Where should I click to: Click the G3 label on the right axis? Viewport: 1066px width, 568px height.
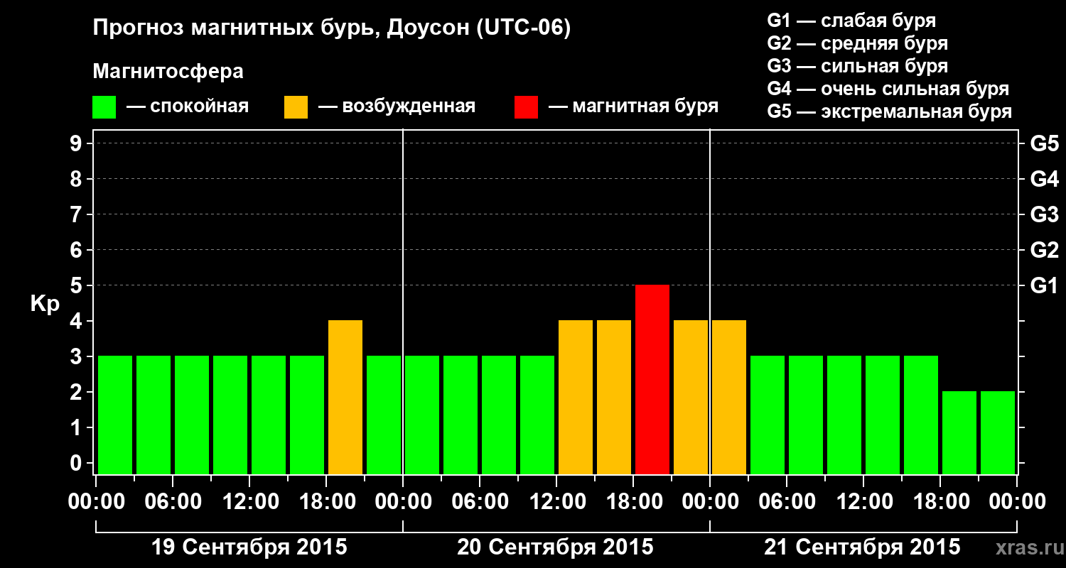point(1044,214)
